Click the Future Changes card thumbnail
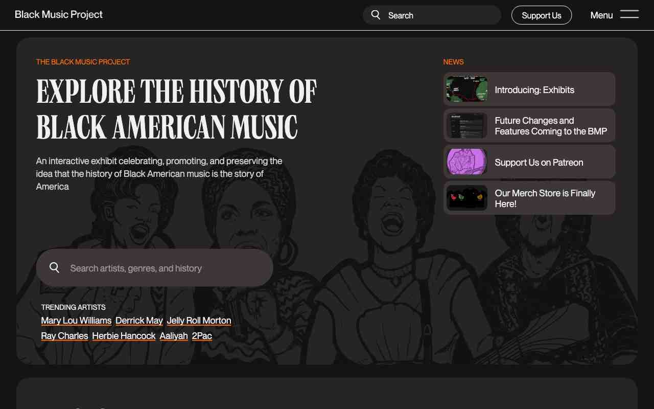This screenshot has width=654, height=409. [x=466, y=125]
